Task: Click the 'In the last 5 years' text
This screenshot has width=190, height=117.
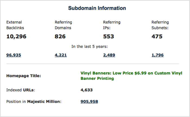Action: (x=90, y=46)
